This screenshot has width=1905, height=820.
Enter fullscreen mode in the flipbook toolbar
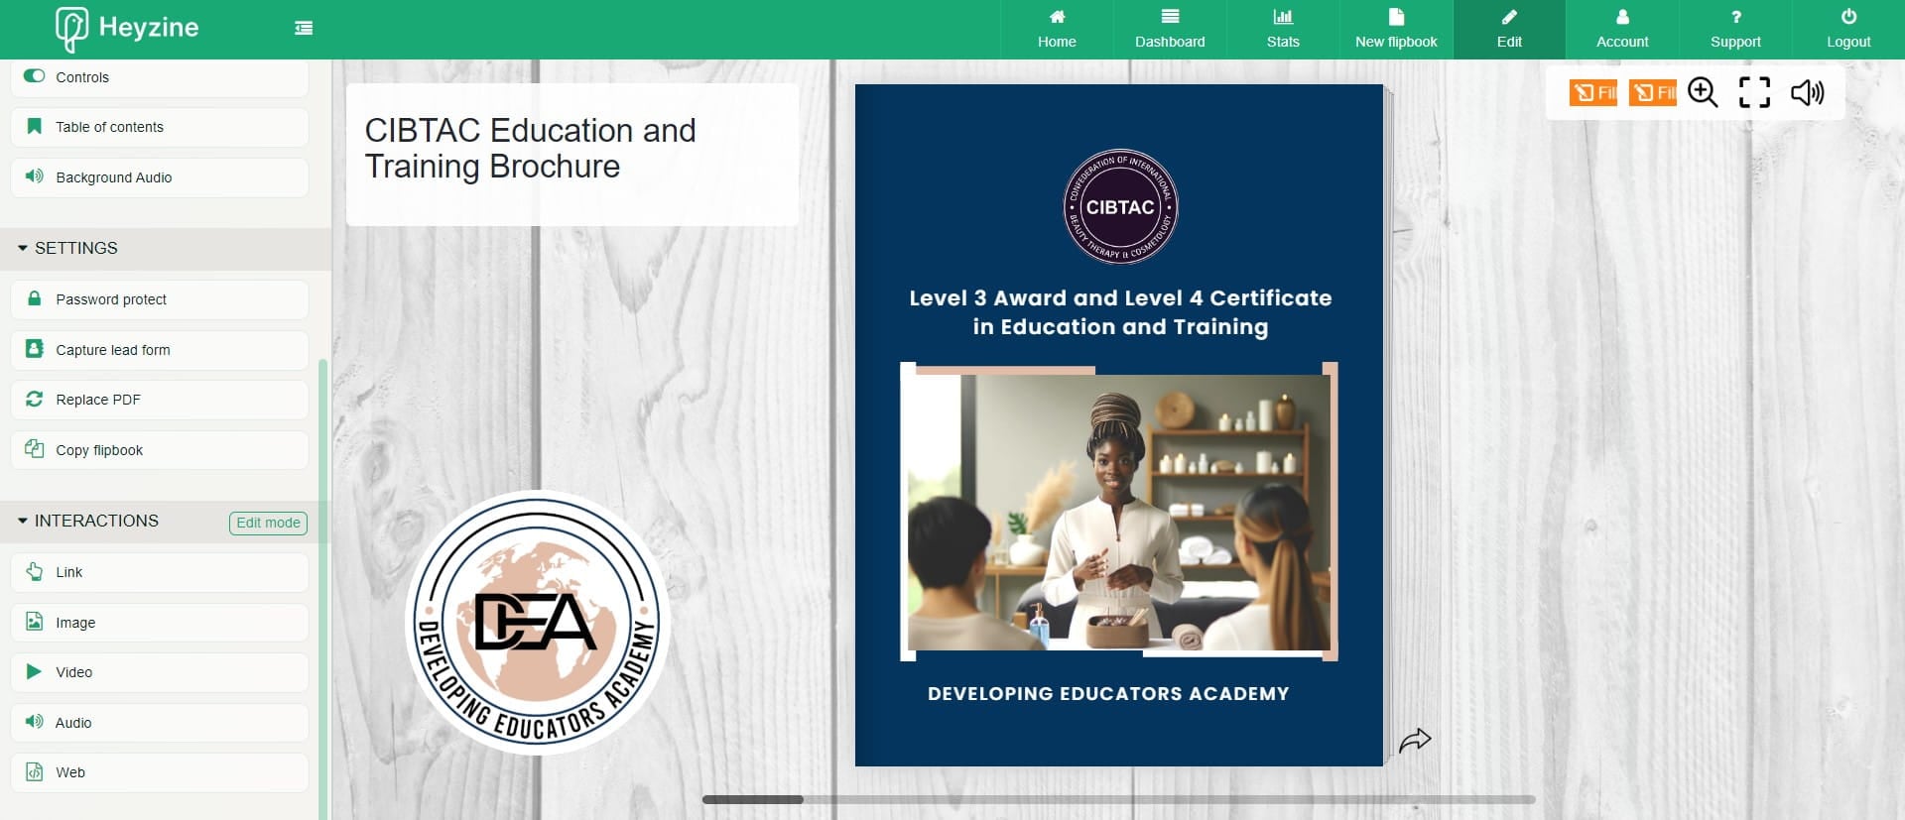(1754, 92)
